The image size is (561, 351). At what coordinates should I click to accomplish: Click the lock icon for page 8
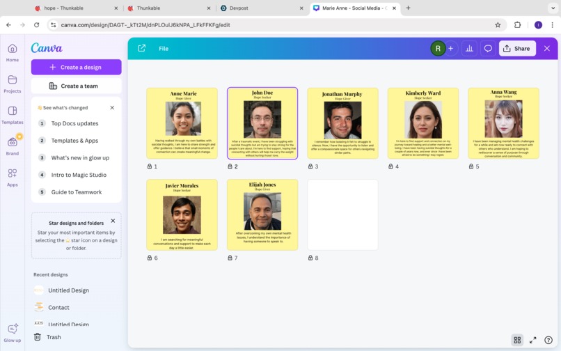(x=310, y=258)
